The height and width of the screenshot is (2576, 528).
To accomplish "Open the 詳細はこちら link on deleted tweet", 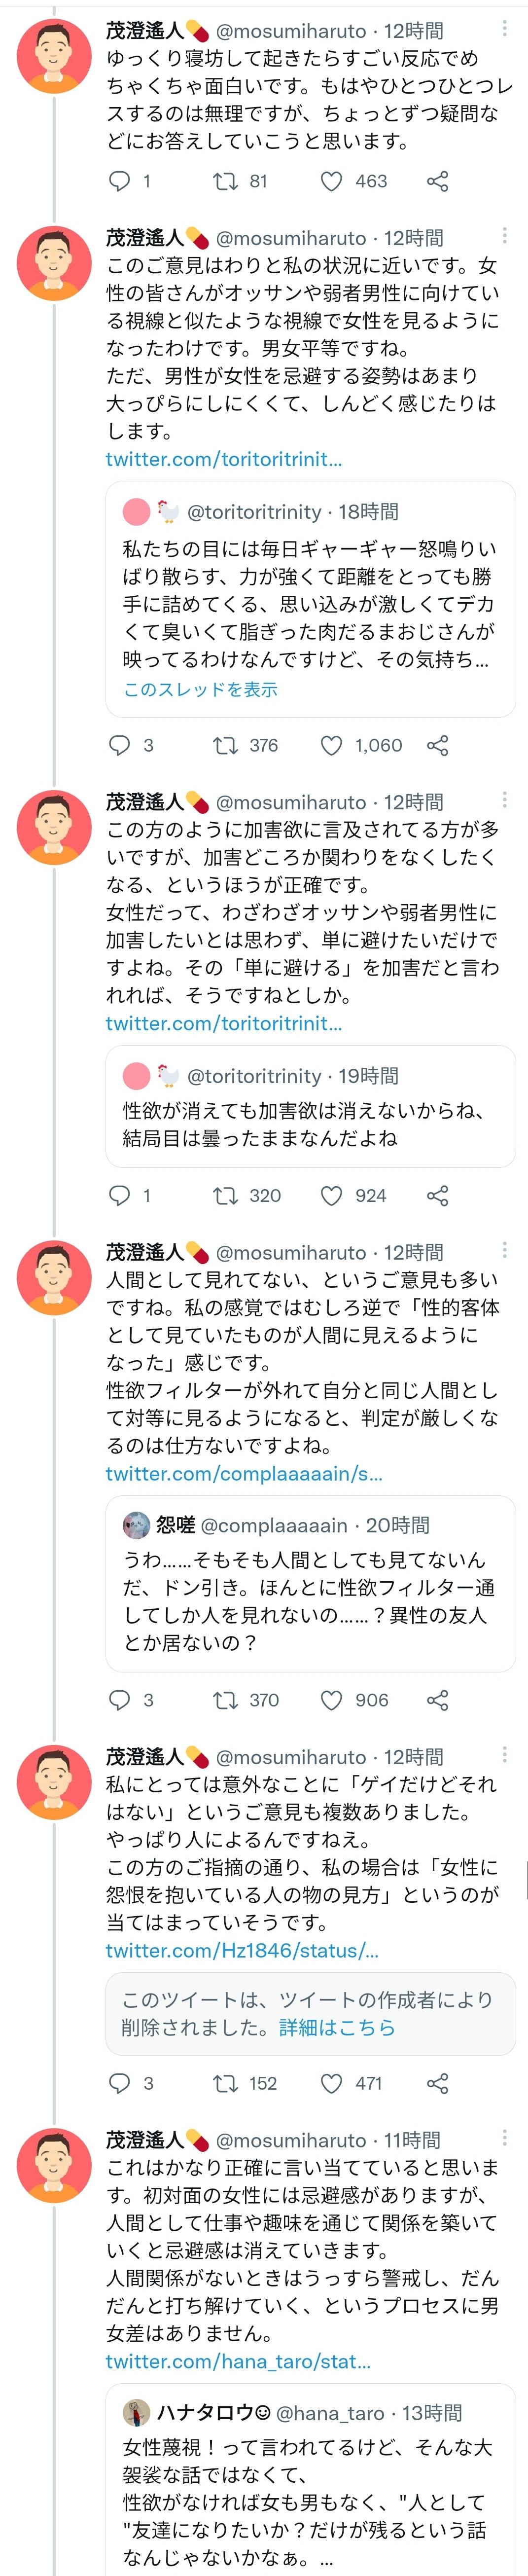I will [337, 2027].
